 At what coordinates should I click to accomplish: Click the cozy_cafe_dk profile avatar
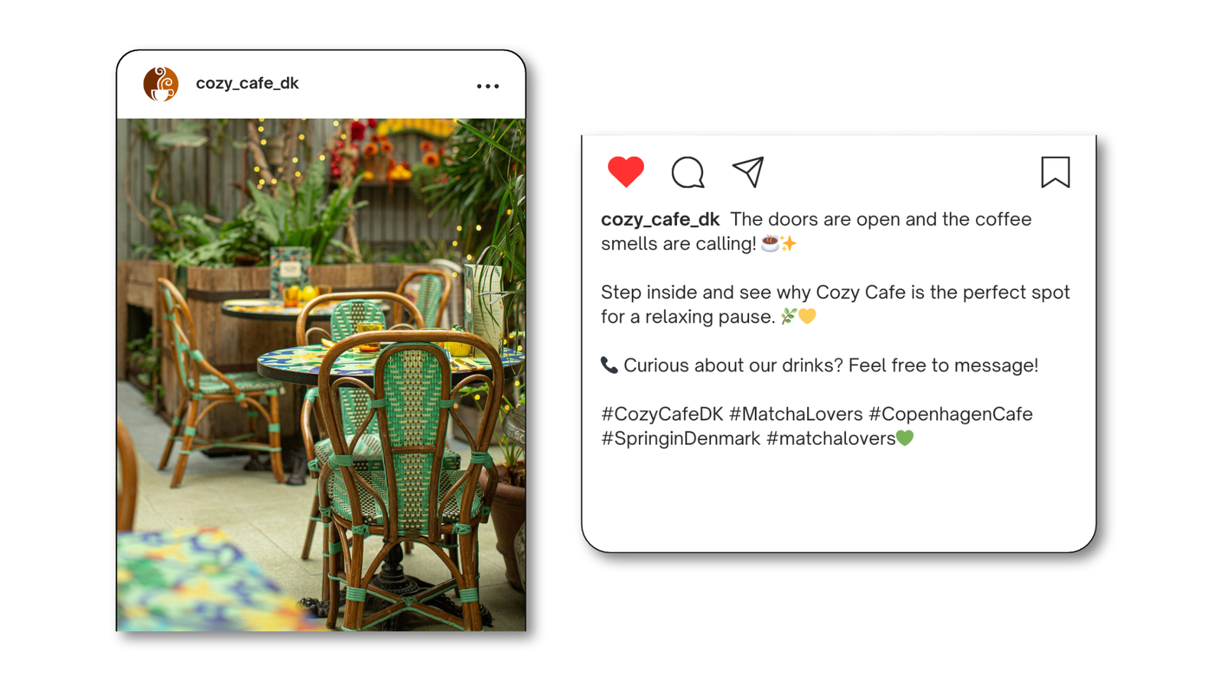tap(161, 84)
